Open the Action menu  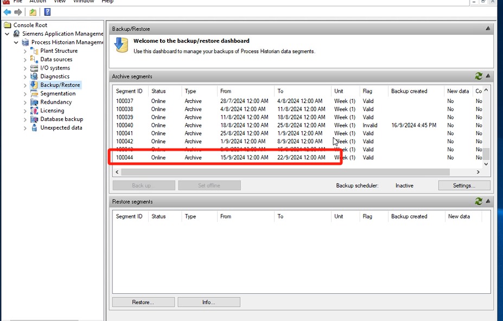tap(37, 1)
